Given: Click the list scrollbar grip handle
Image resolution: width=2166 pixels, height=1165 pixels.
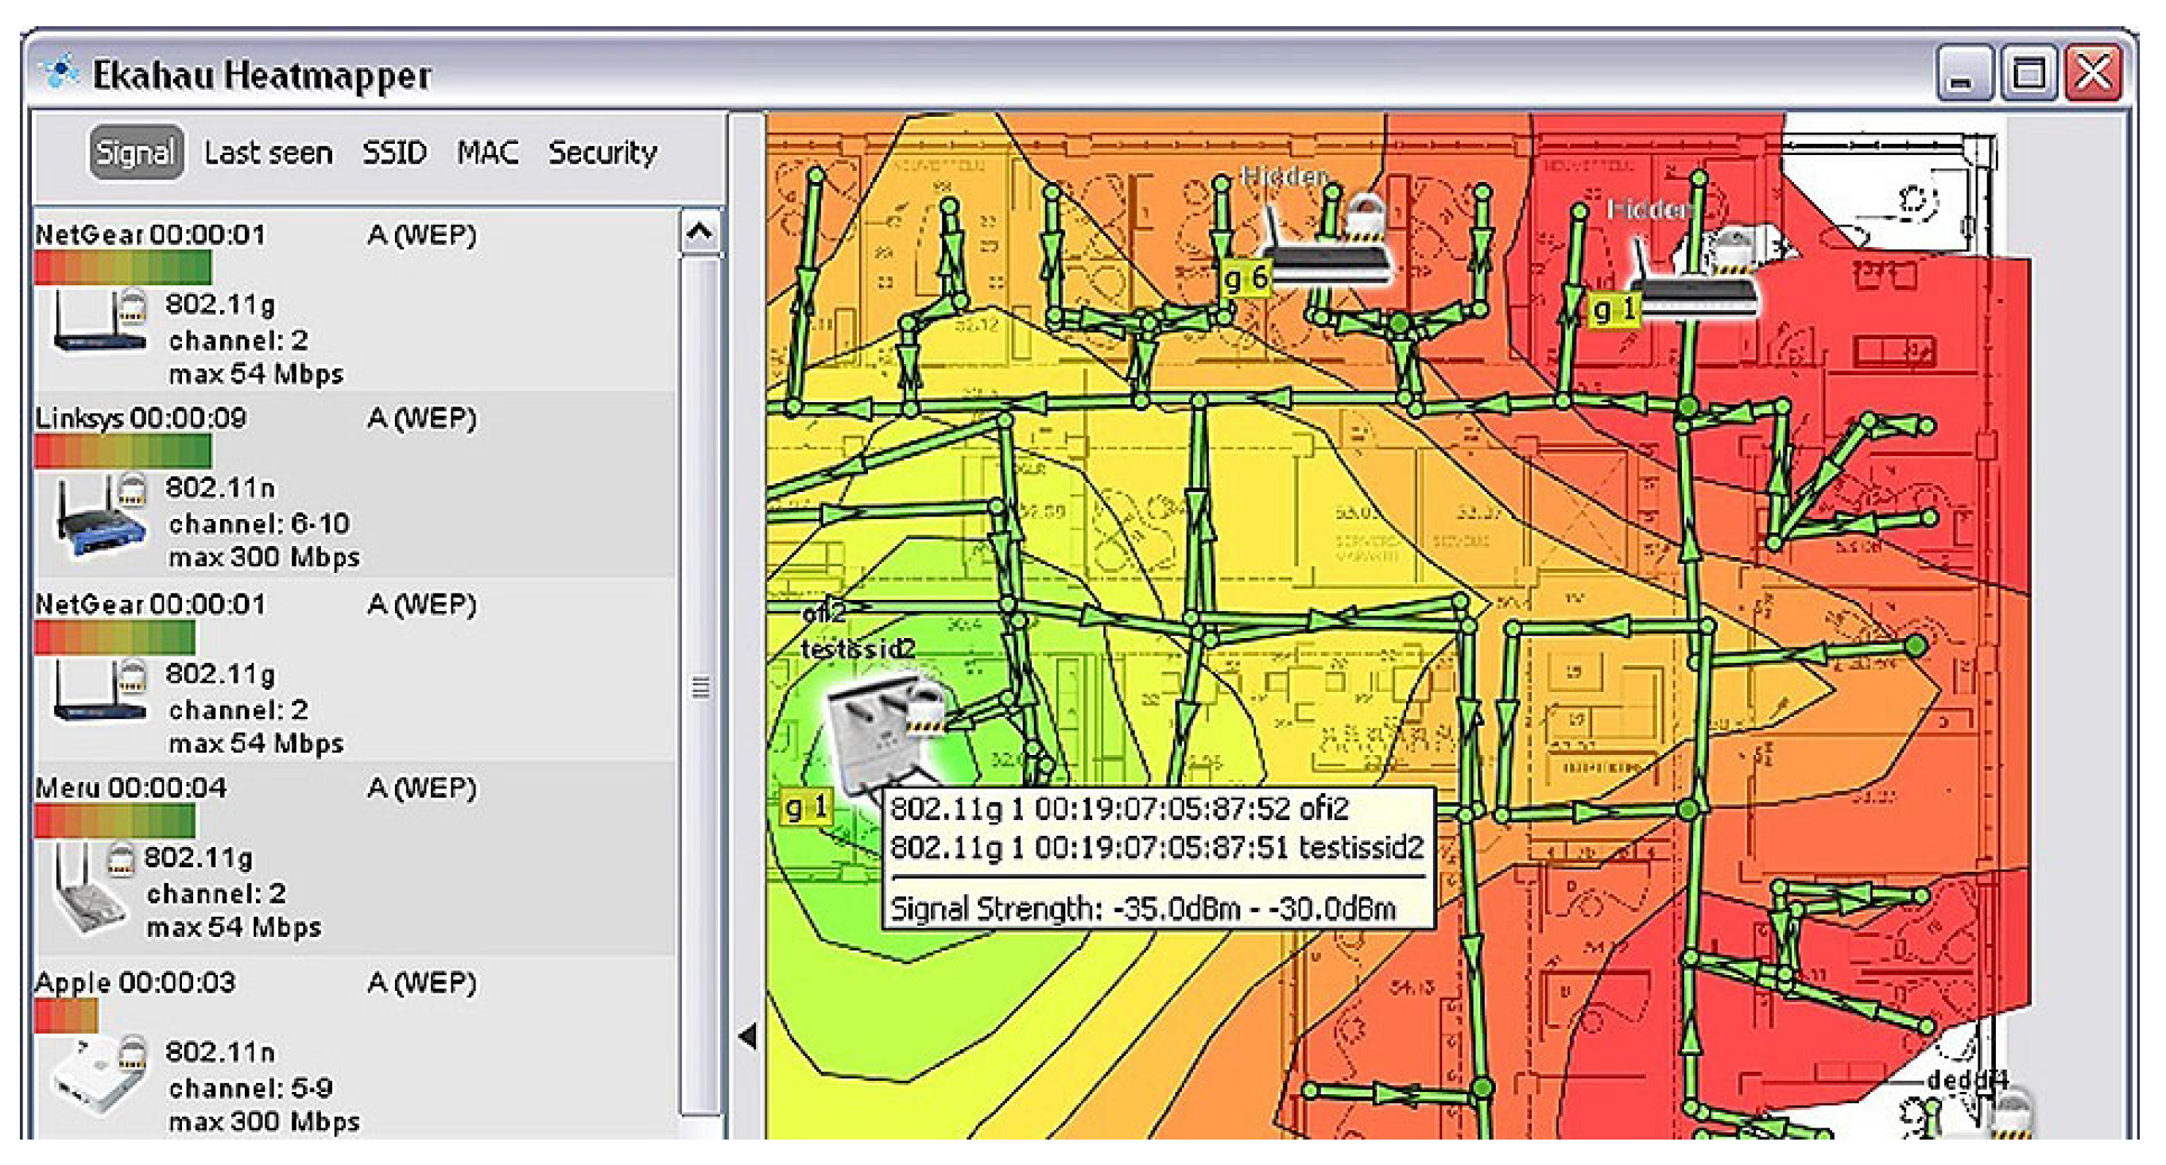Looking at the screenshot, I should click(699, 687).
